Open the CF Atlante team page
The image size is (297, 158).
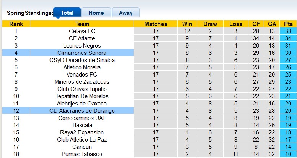point(82,38)
